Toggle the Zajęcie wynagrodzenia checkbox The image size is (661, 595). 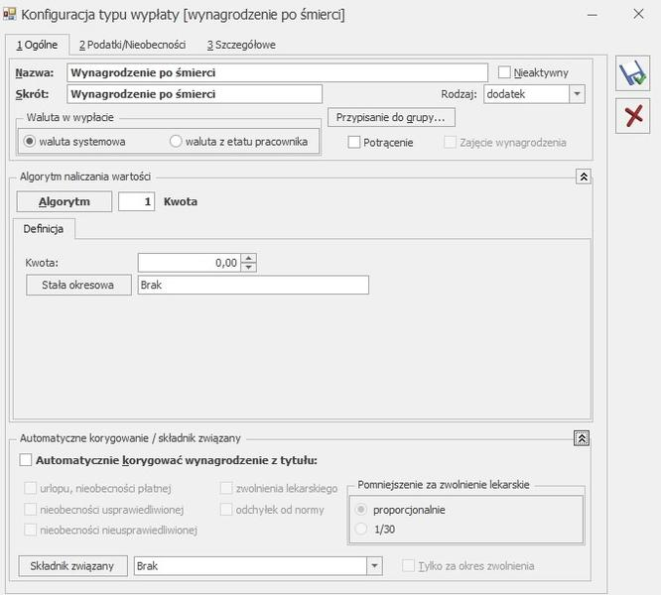click(451, 143)
